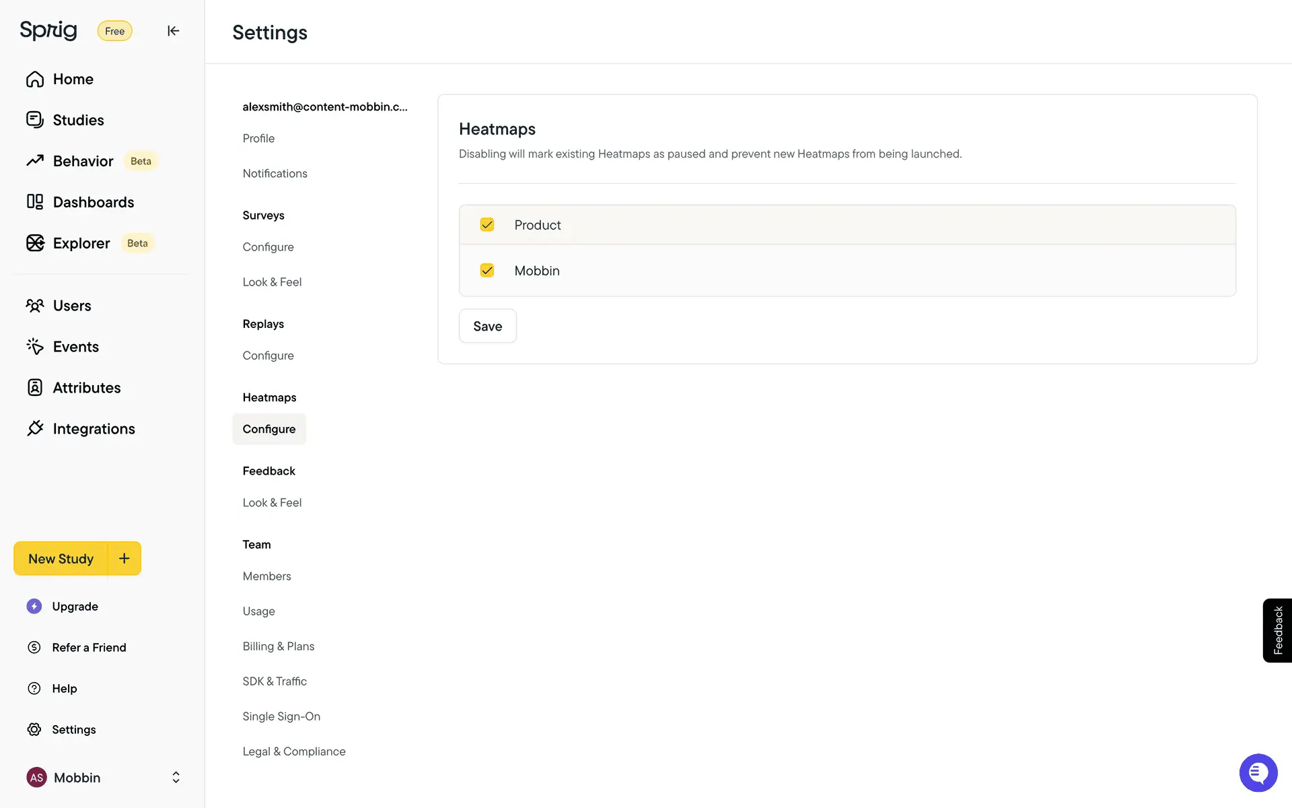Open the Refer a Friend link
The image size is (1292, 808).
(x=89, y=648)
